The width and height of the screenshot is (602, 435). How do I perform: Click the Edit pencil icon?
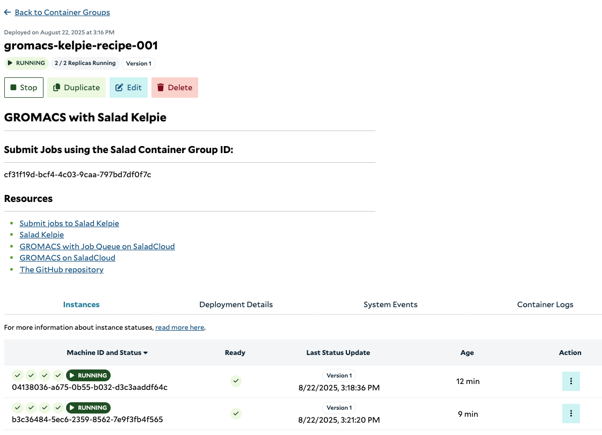pyautogui.click(x=119, y=88)
